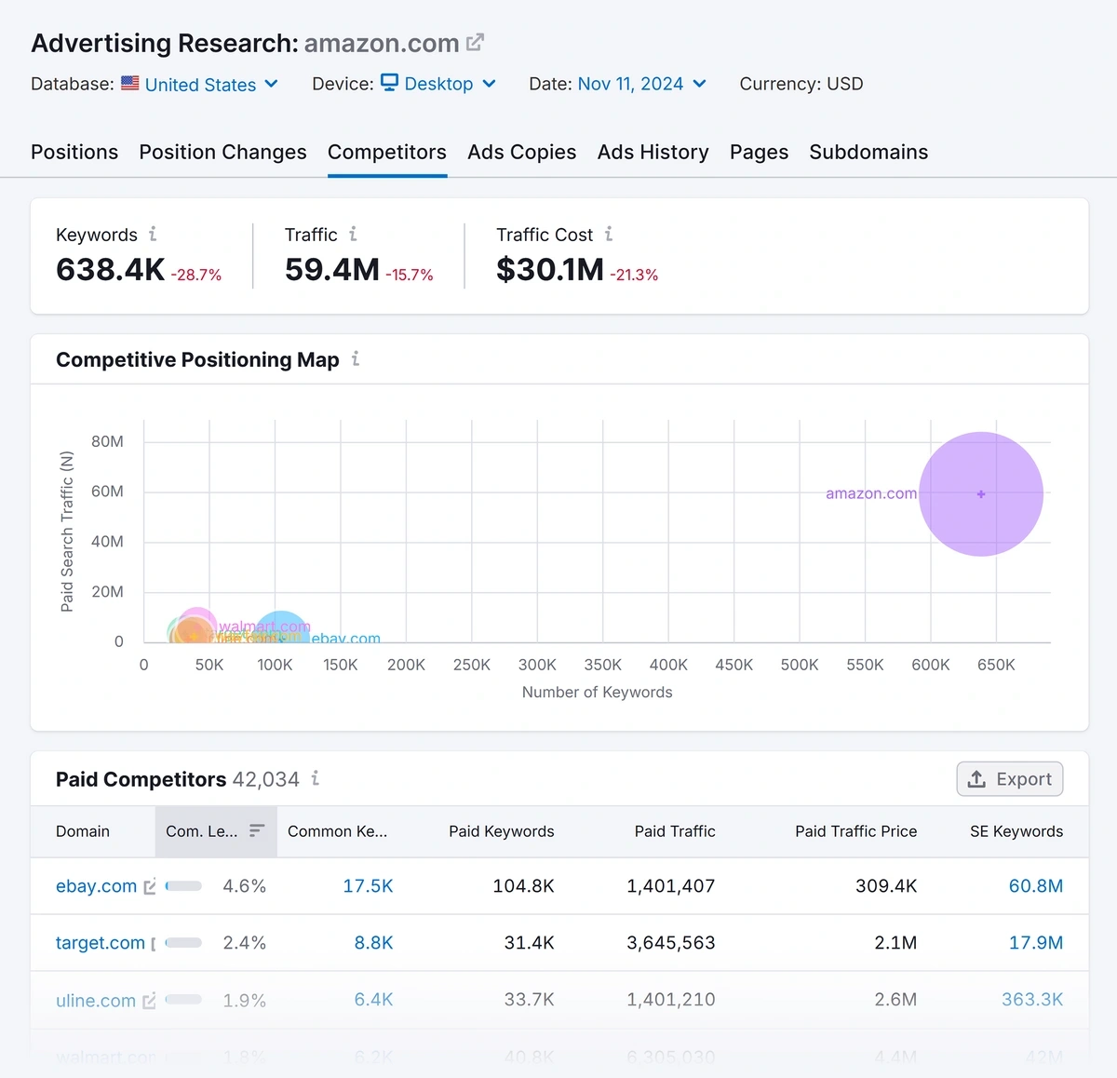Click the 42,034 paid competitors count

coord(266,779)
